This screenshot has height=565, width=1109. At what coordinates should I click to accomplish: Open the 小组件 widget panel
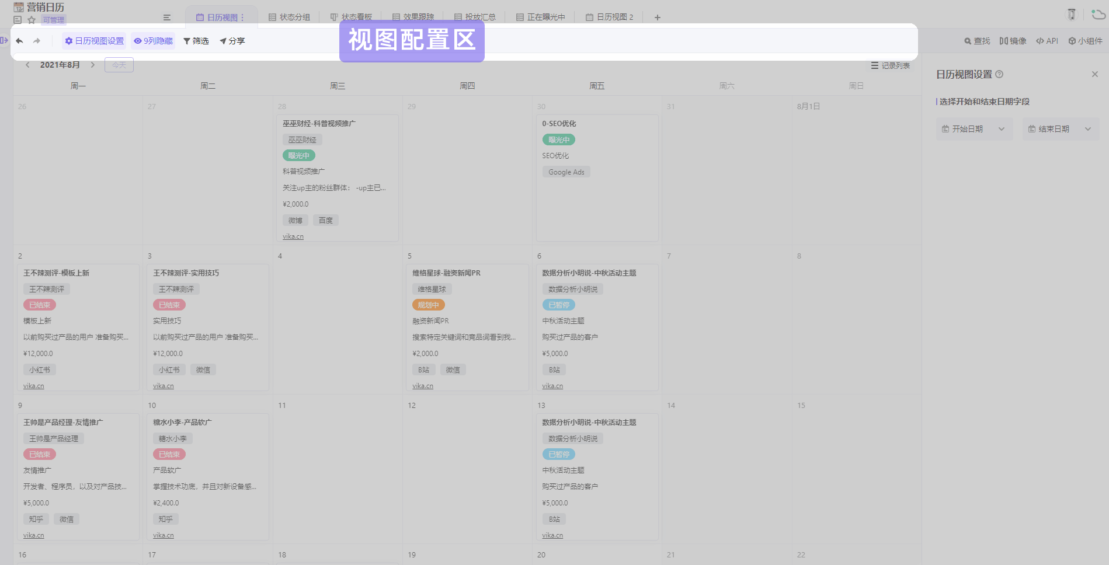1085,41
